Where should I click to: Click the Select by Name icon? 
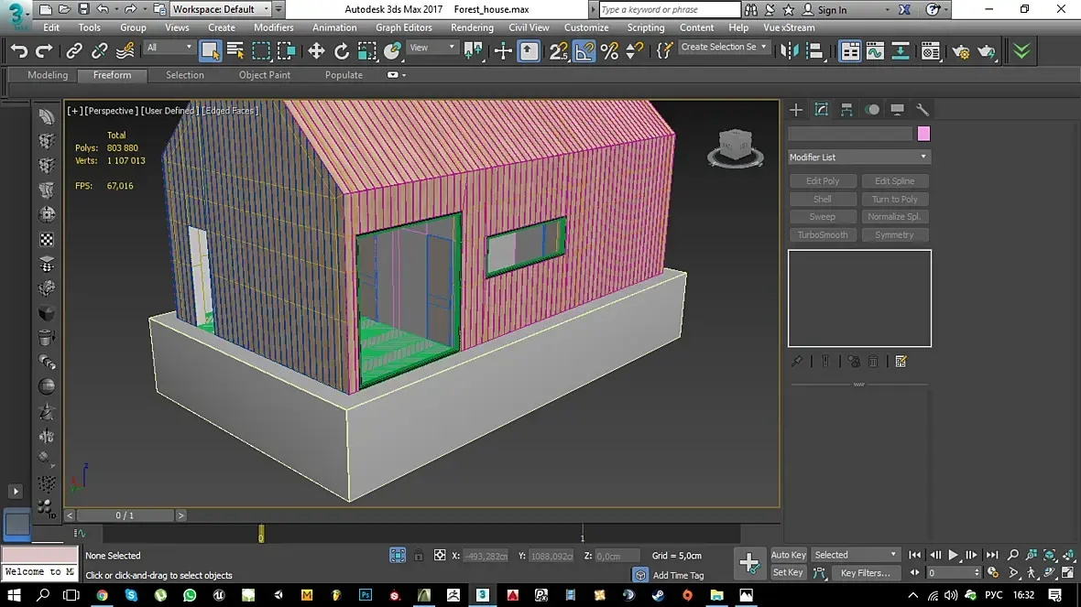tap(235, 51)
